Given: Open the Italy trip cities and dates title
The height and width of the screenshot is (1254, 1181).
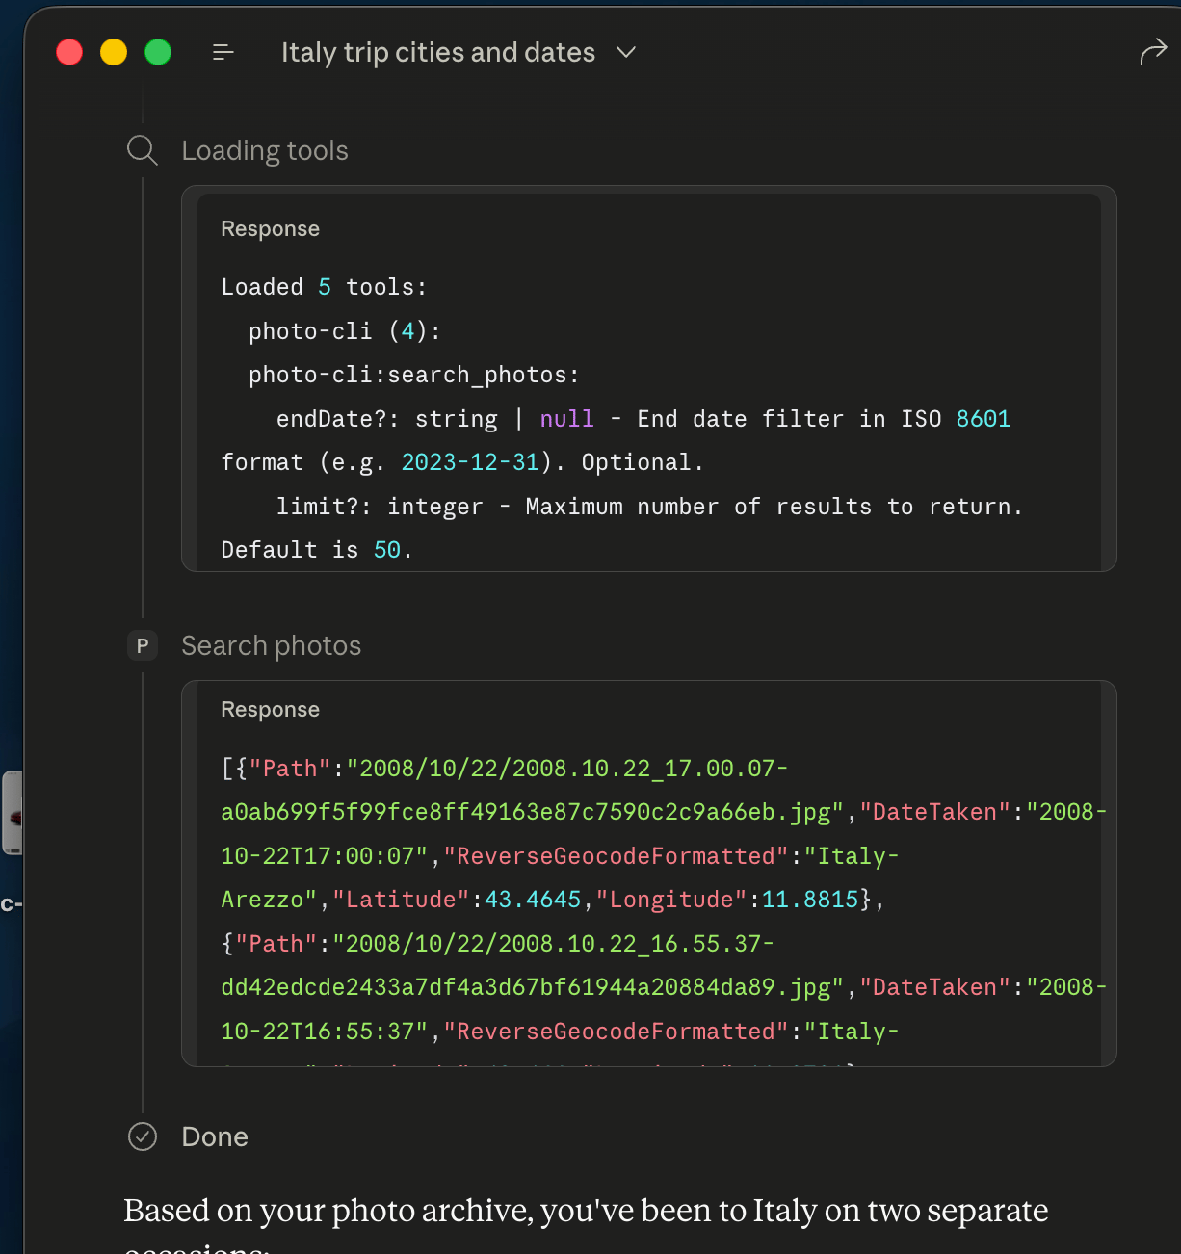Looking at the screenshot, I should click(438, 52).
